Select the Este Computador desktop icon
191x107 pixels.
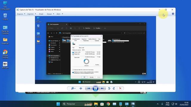5,6
